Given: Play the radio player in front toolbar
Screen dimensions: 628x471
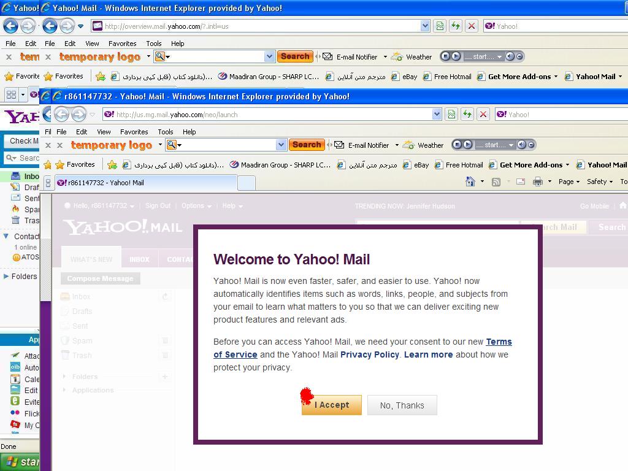Looking at the screenshot, I should (x=467, y=145).
